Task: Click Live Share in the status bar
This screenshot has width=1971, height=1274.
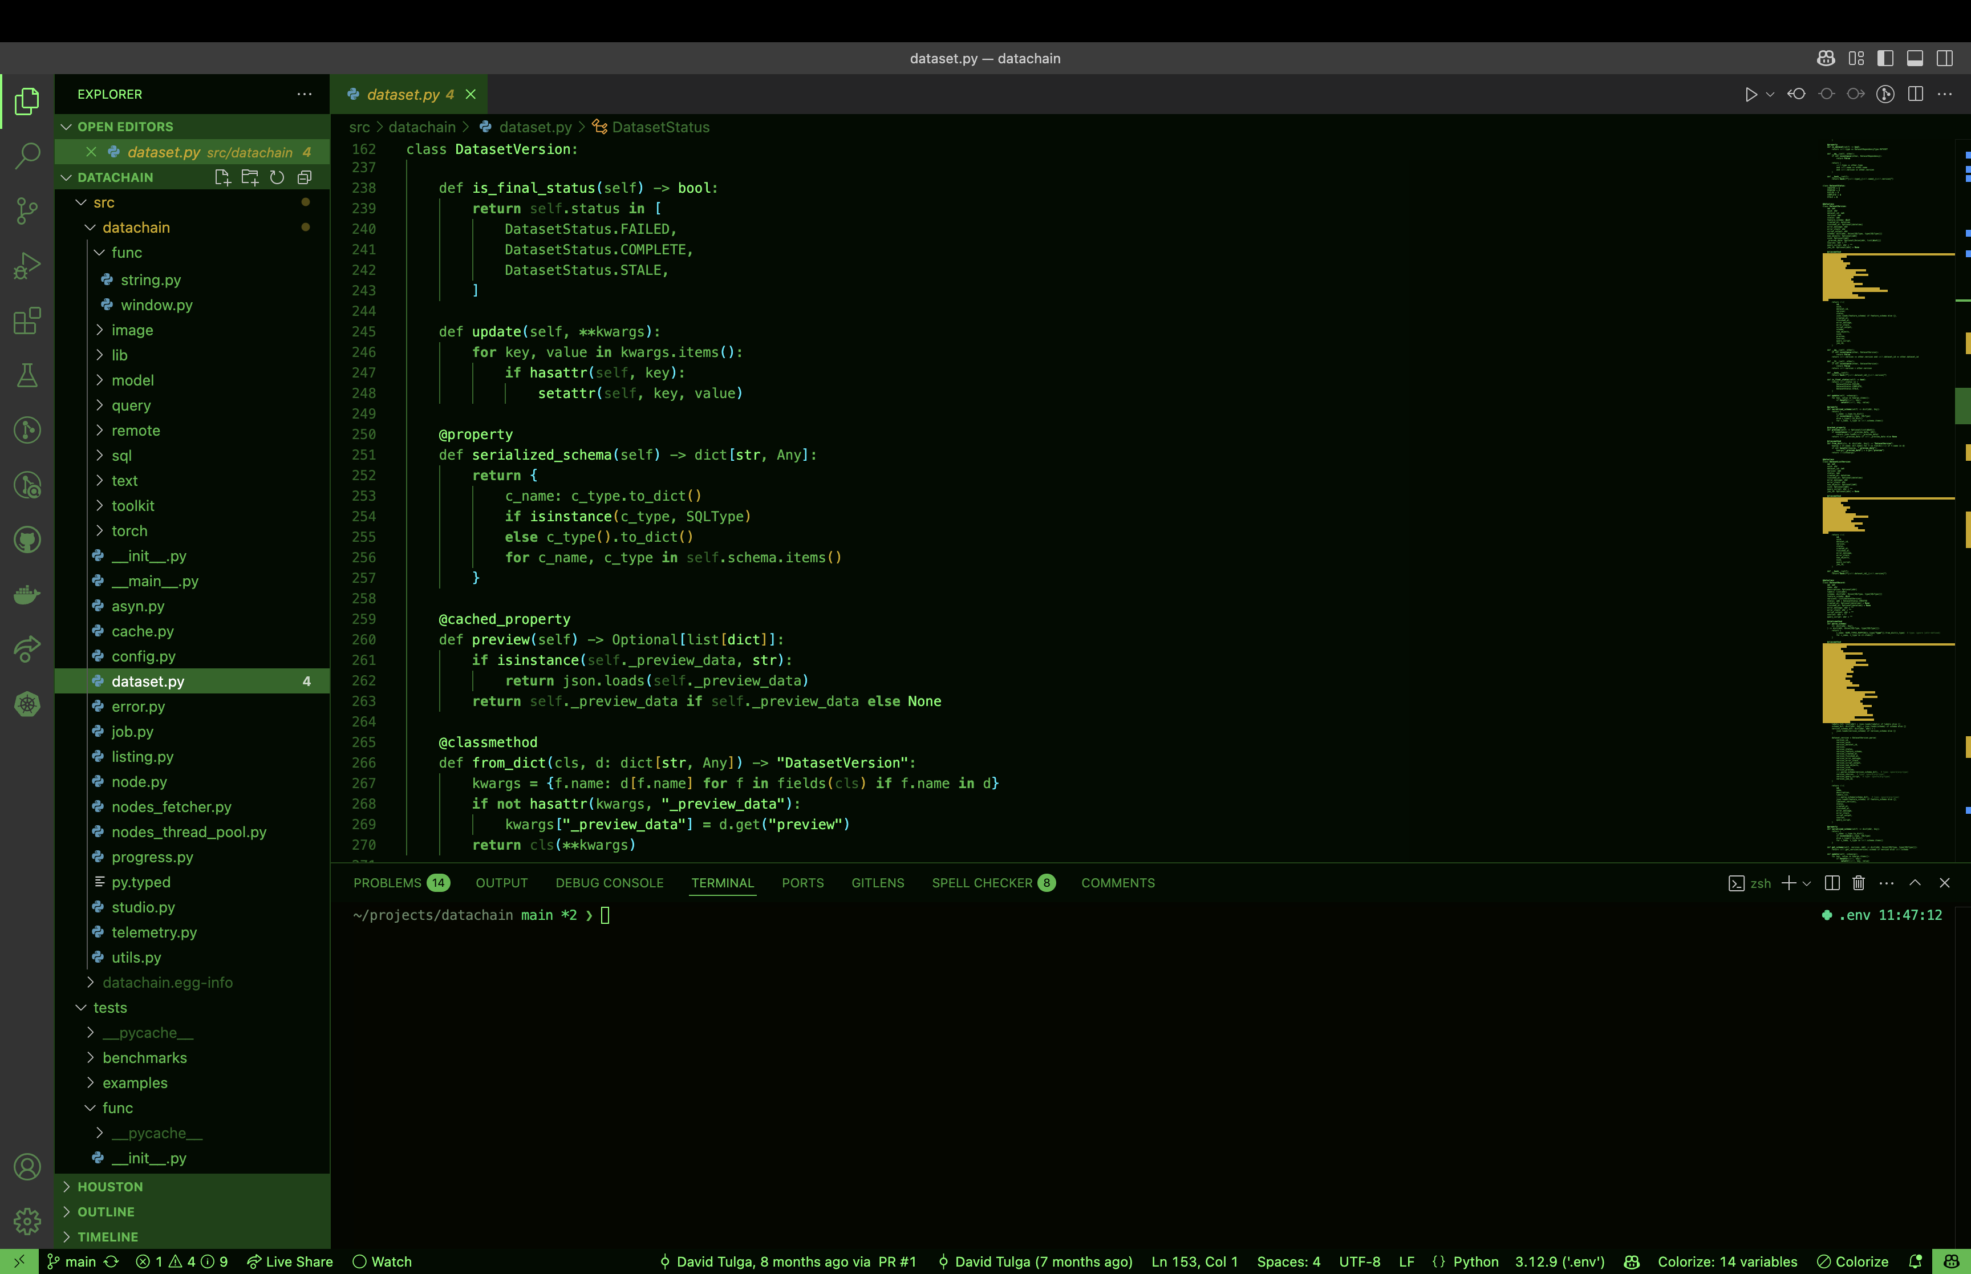Action: pos(290,1261)
